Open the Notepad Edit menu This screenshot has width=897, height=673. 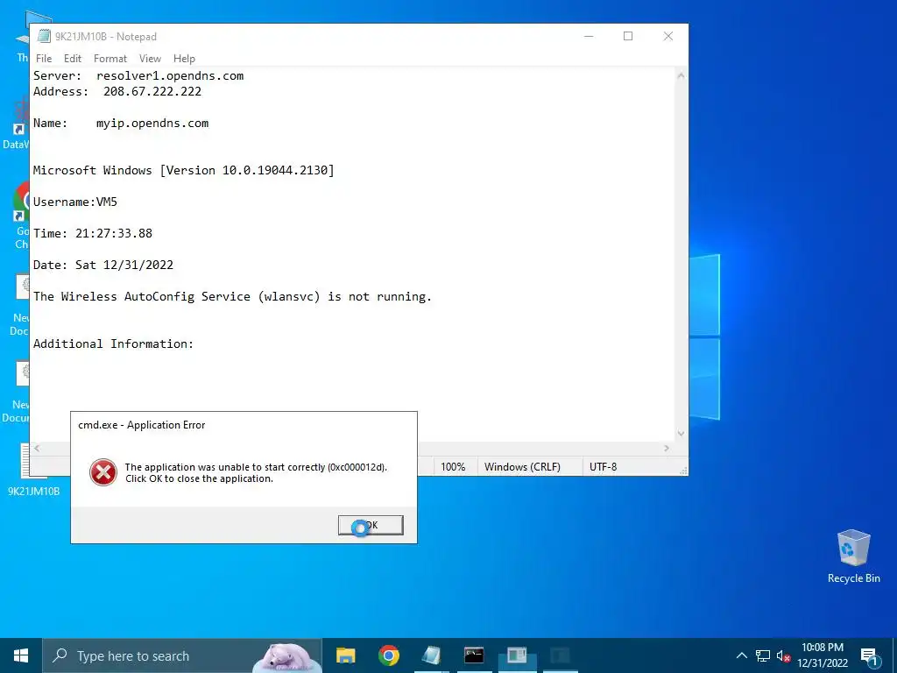(x=73, y=59)
